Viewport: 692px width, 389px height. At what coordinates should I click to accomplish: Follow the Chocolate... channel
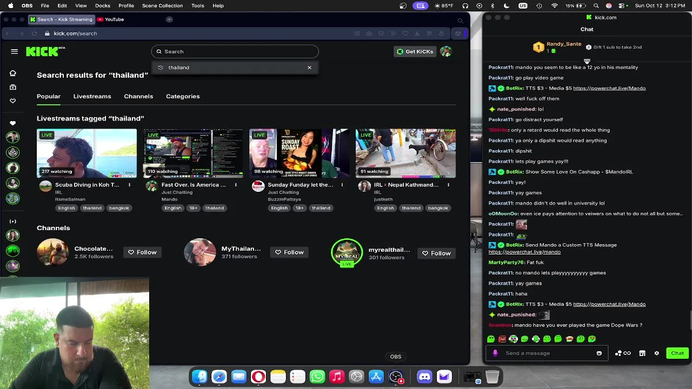(x=142, y=252)
